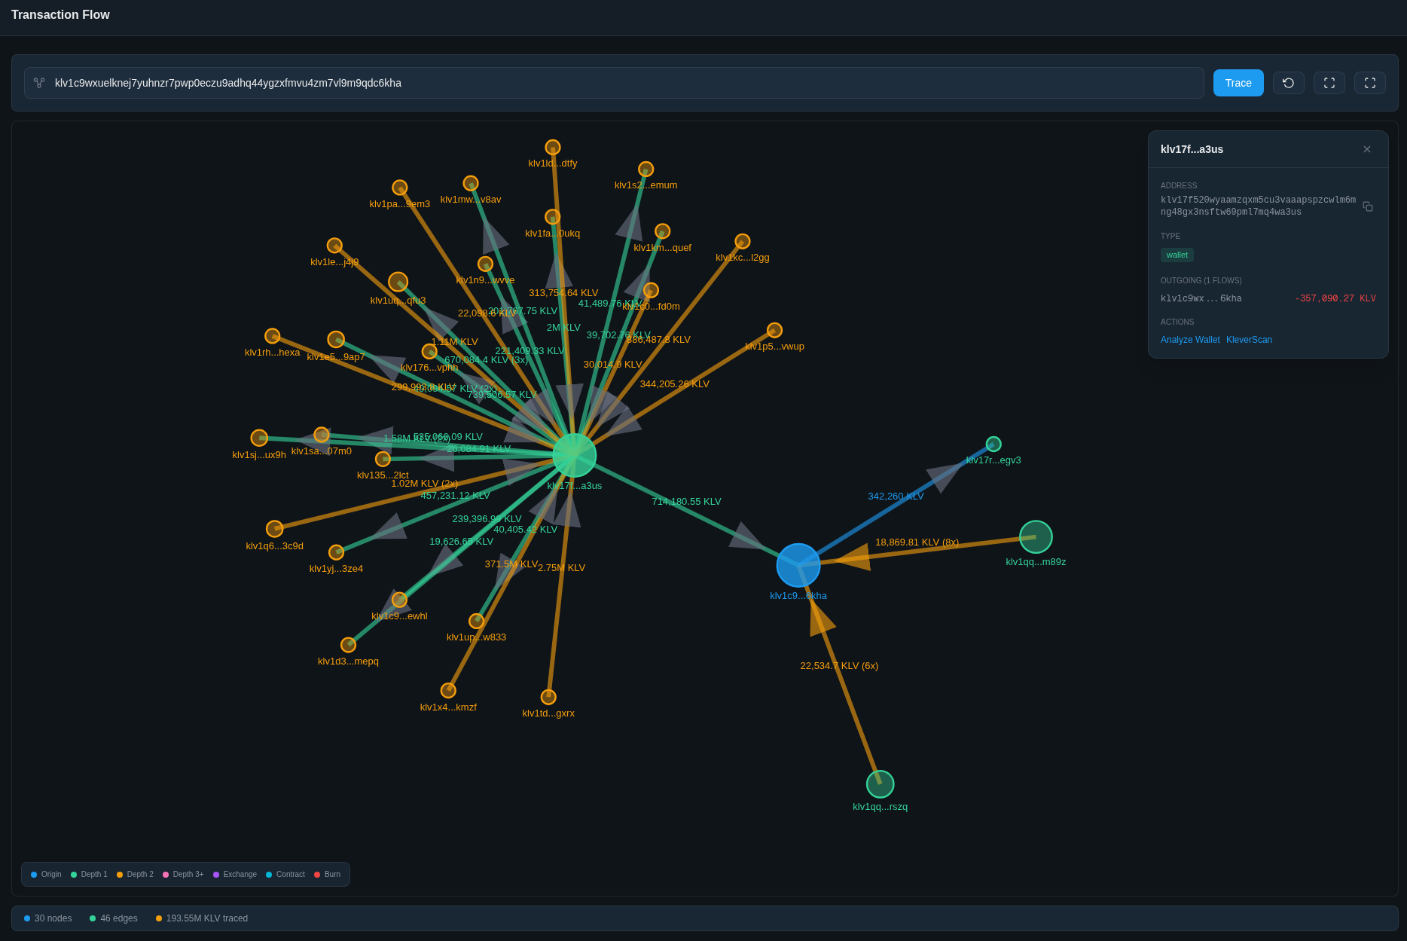Toggle the Origin legend filter

[x=46, y=874]
